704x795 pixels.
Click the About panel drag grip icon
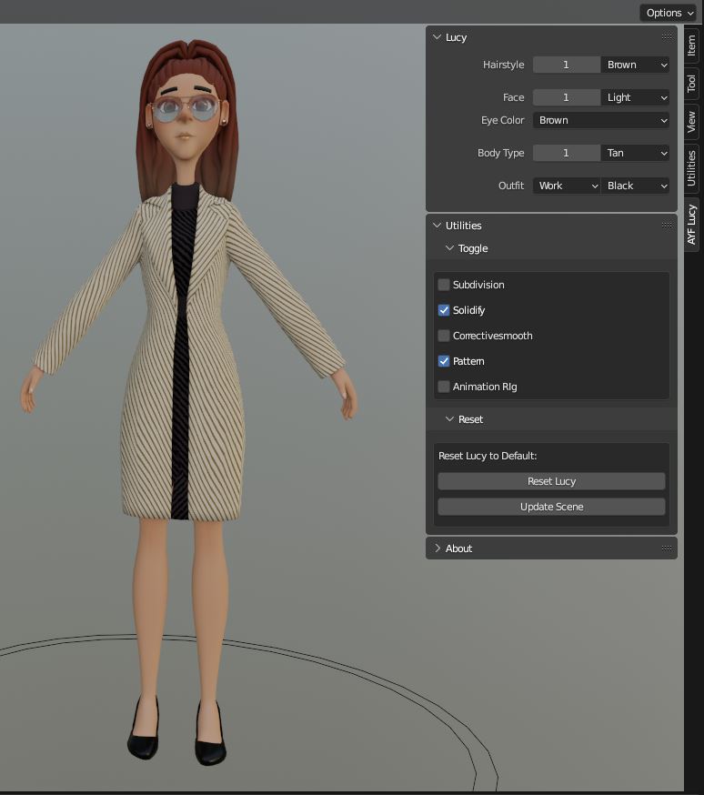667,548
